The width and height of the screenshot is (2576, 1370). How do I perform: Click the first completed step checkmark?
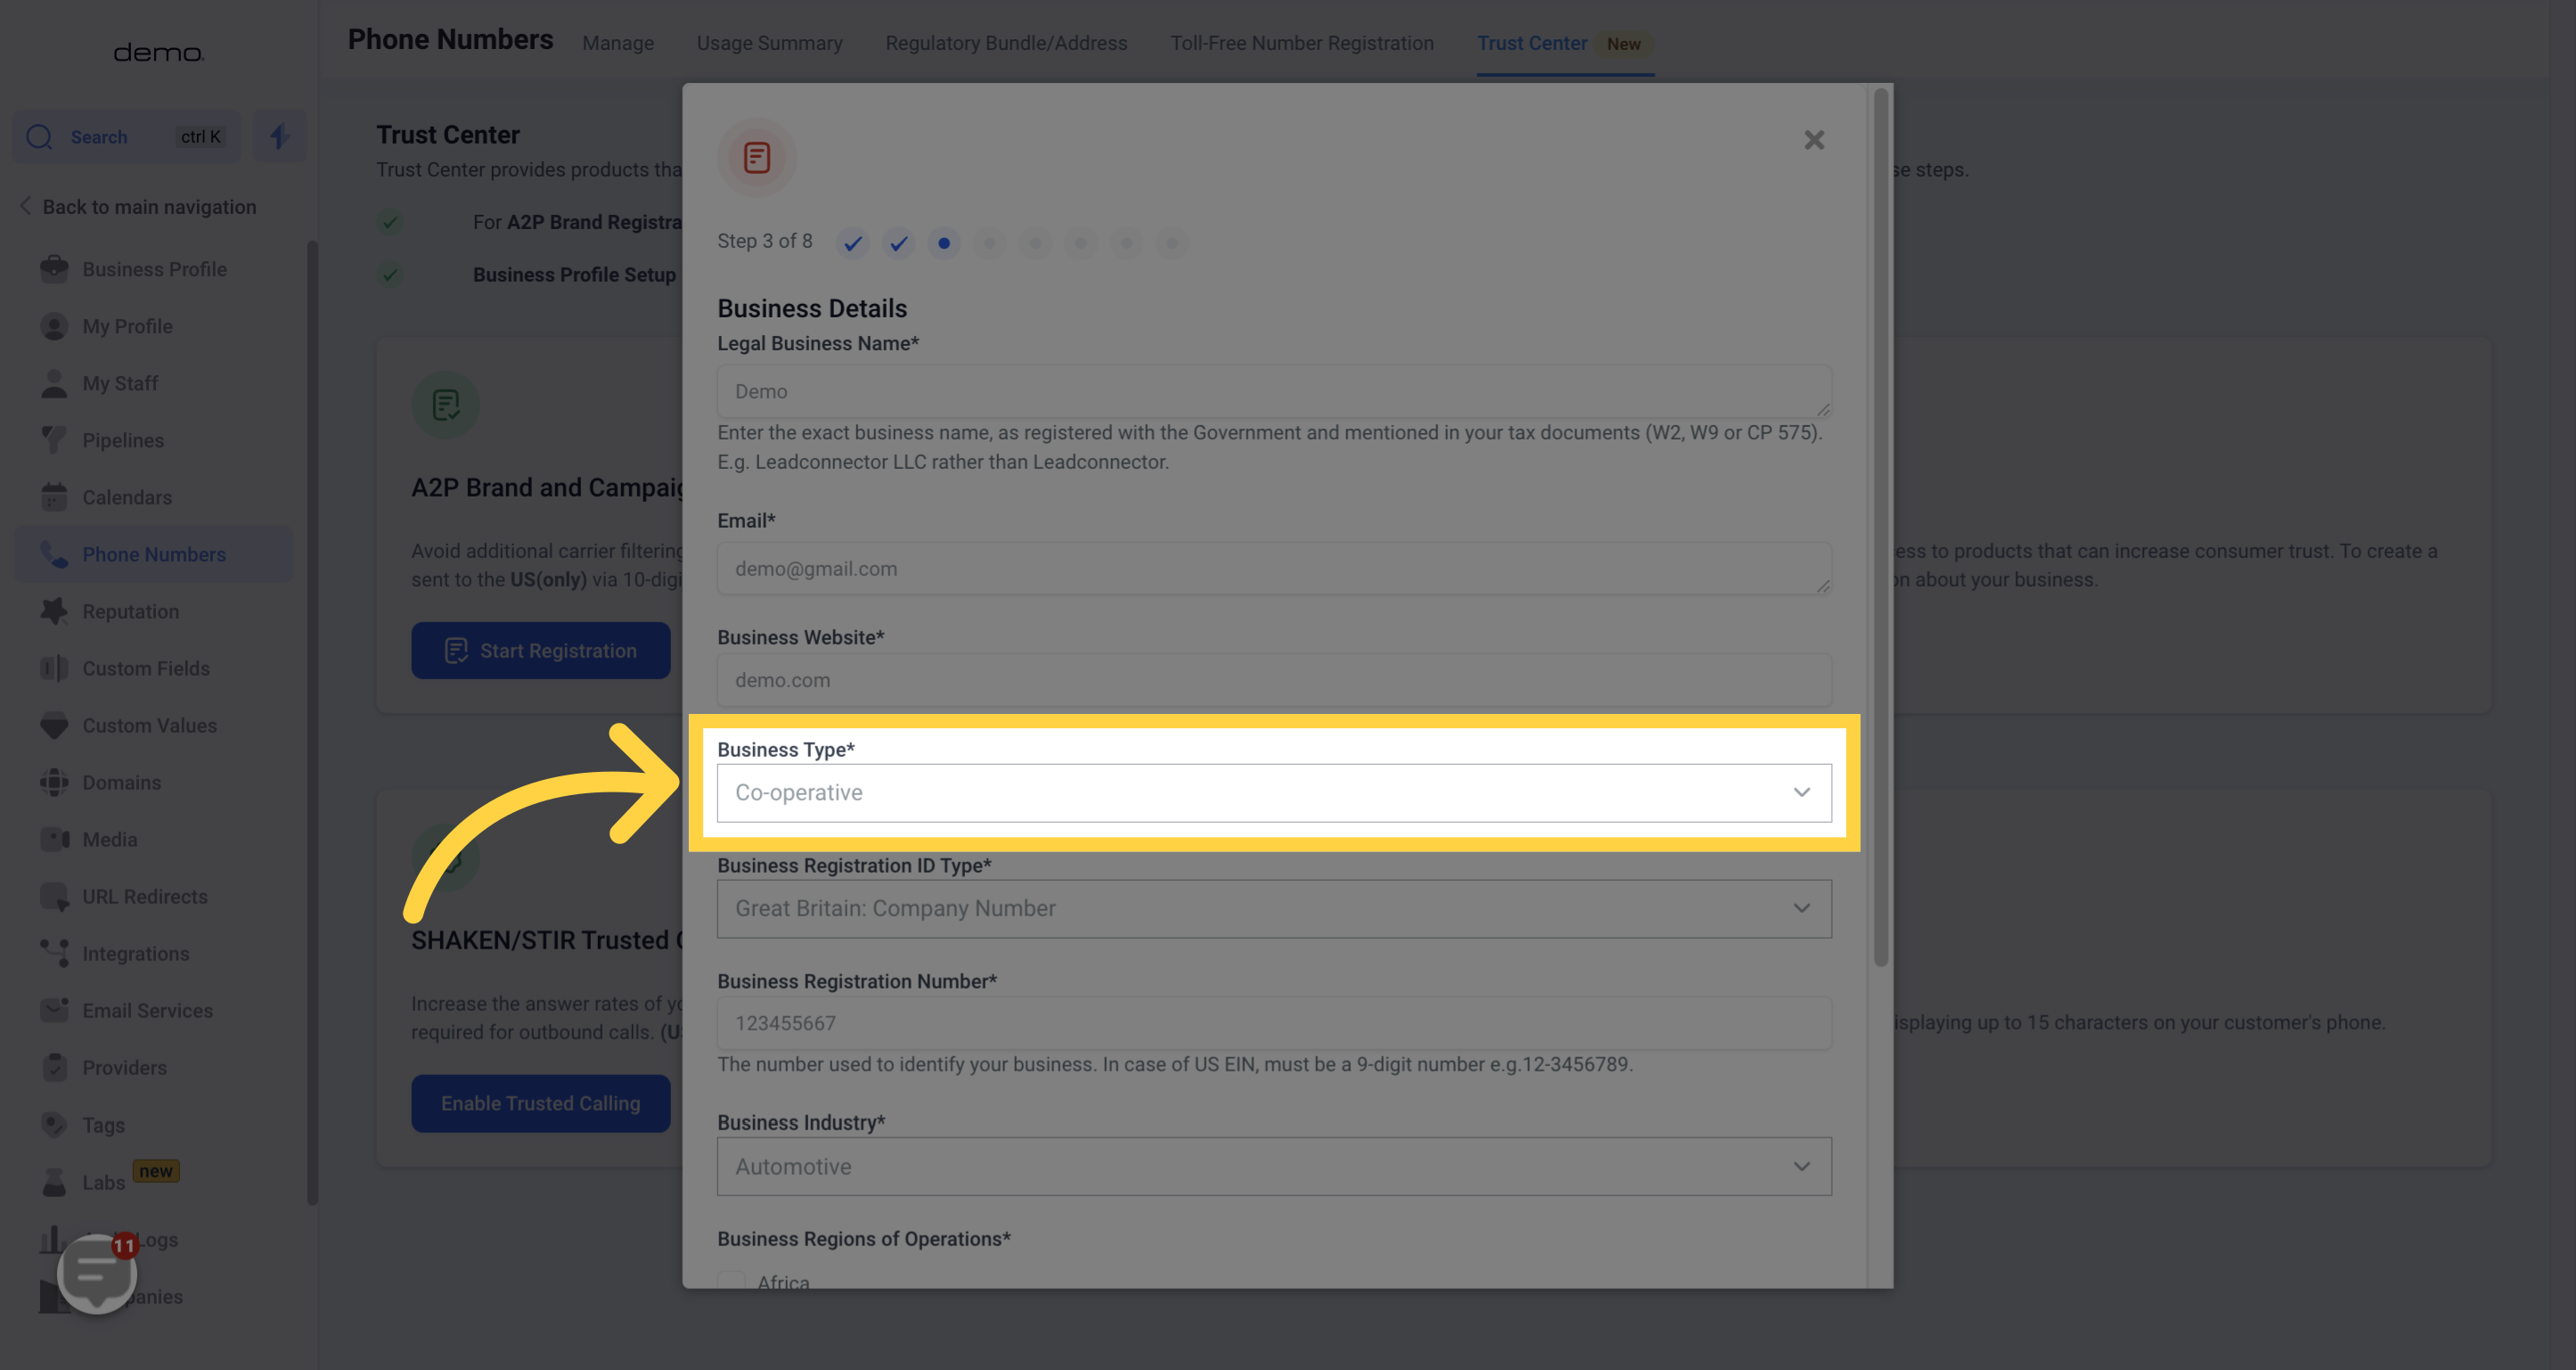tap(852, 242)
